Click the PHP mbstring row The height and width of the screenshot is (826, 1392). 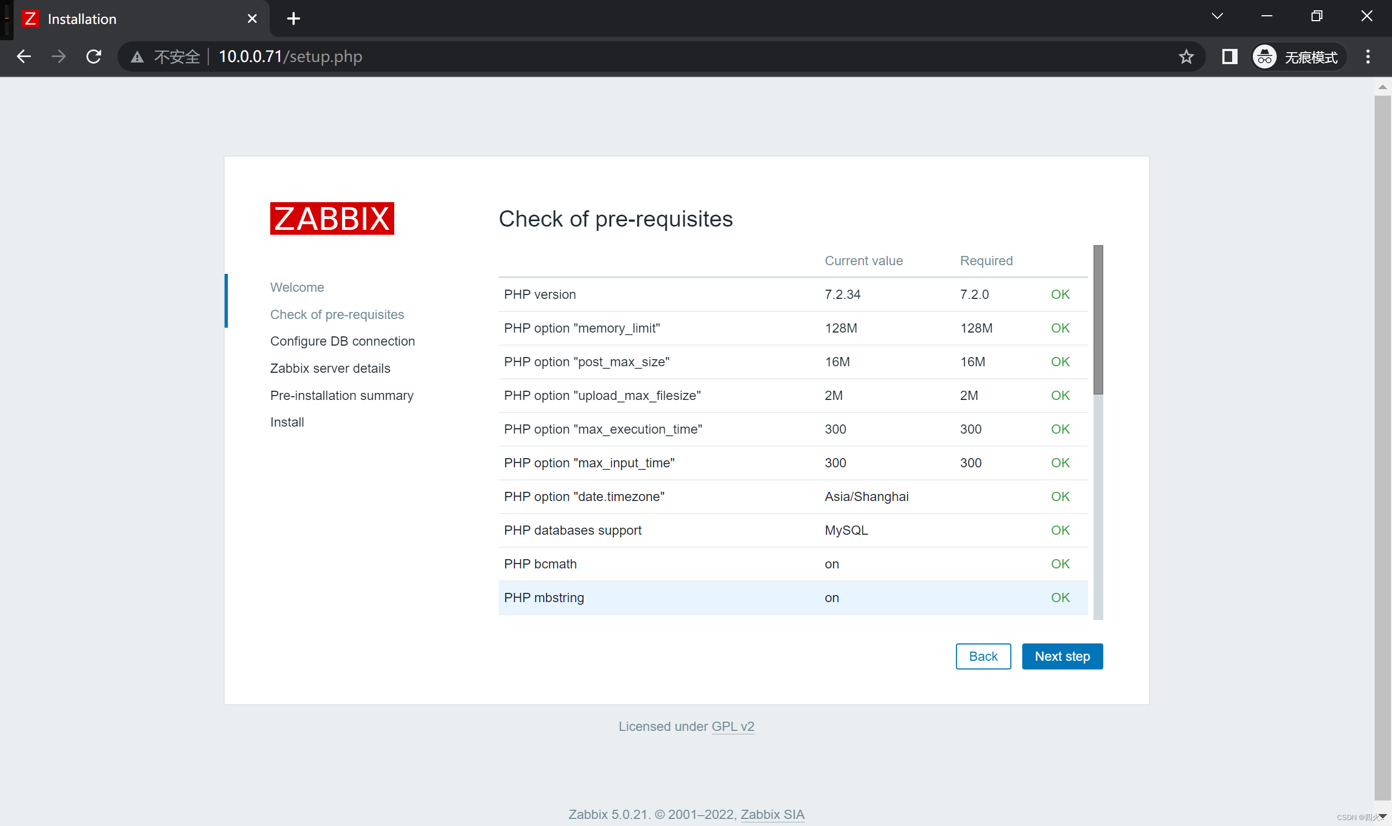click(793, 598)
